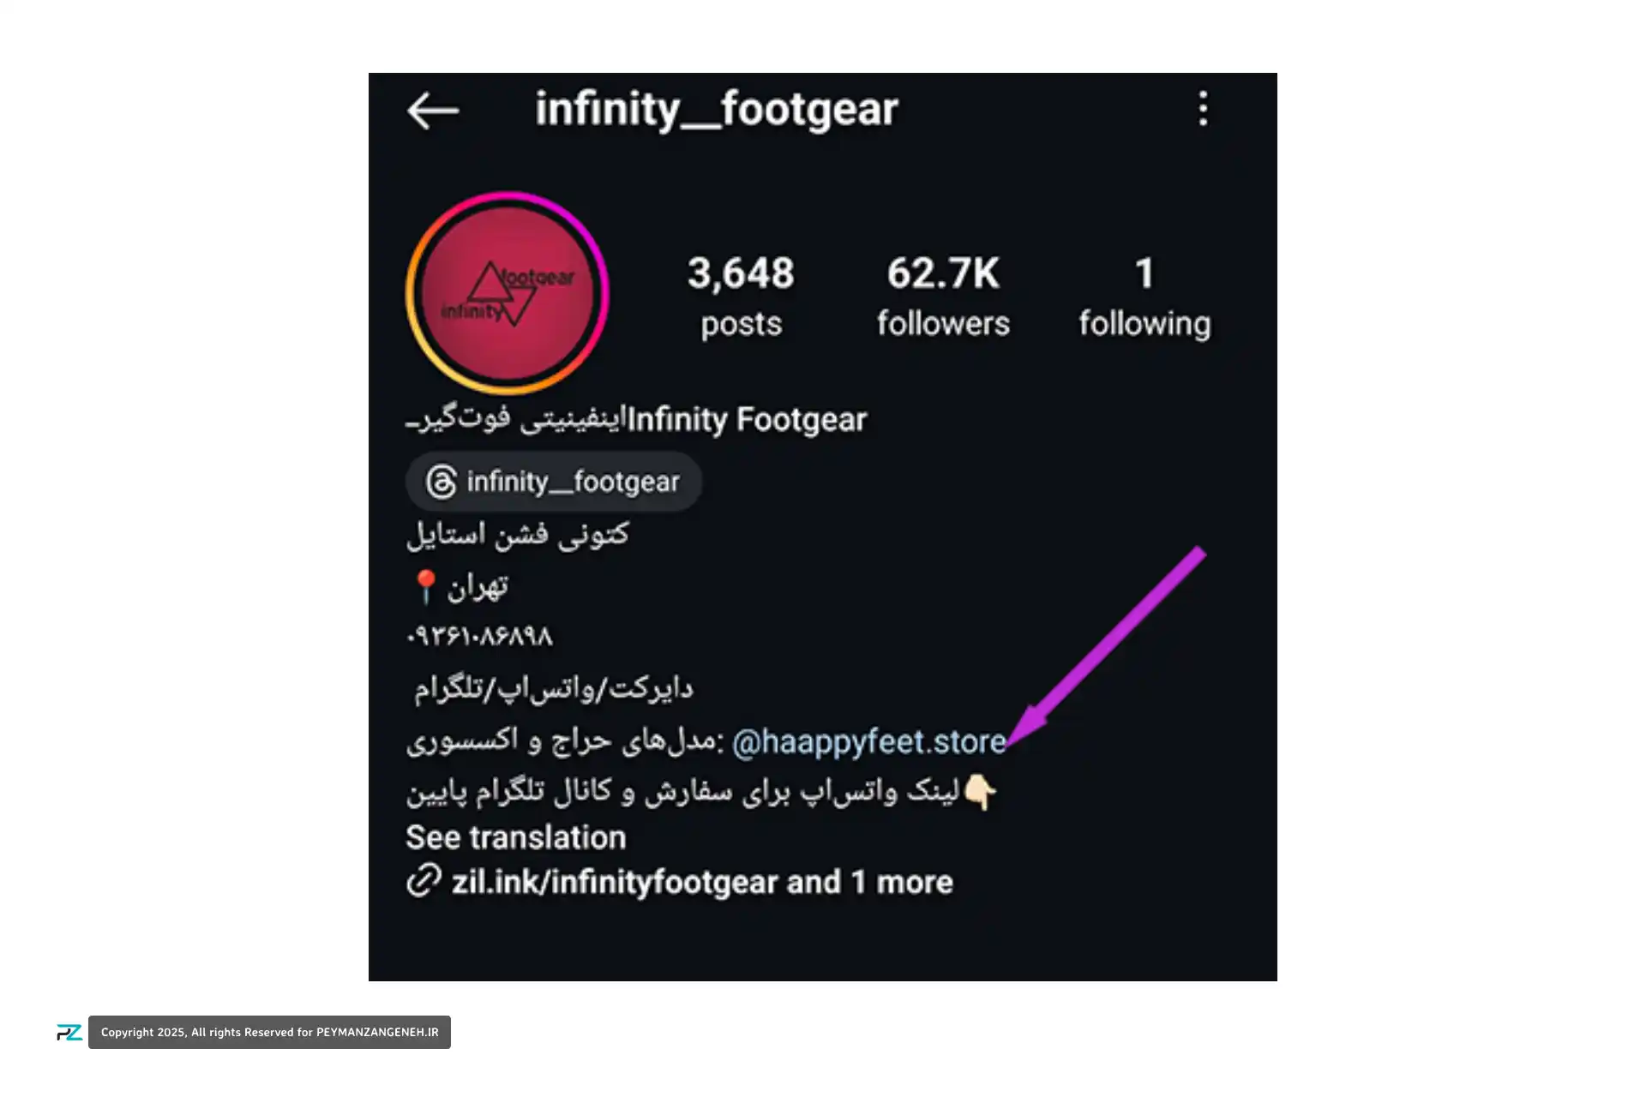Image resolution: width=1646 pixels, height=1097 pixels.
Task: Tap the back arrow icon
Action: pos(433,111)
